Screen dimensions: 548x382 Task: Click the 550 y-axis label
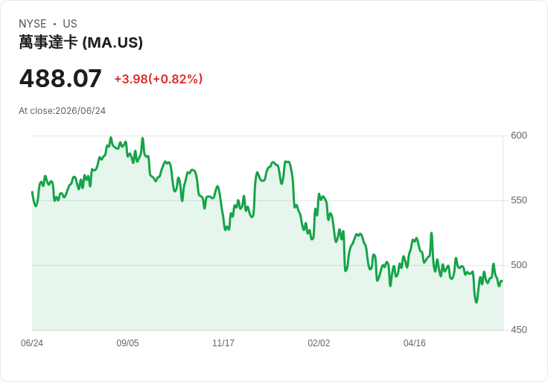(x=519, y=200)
